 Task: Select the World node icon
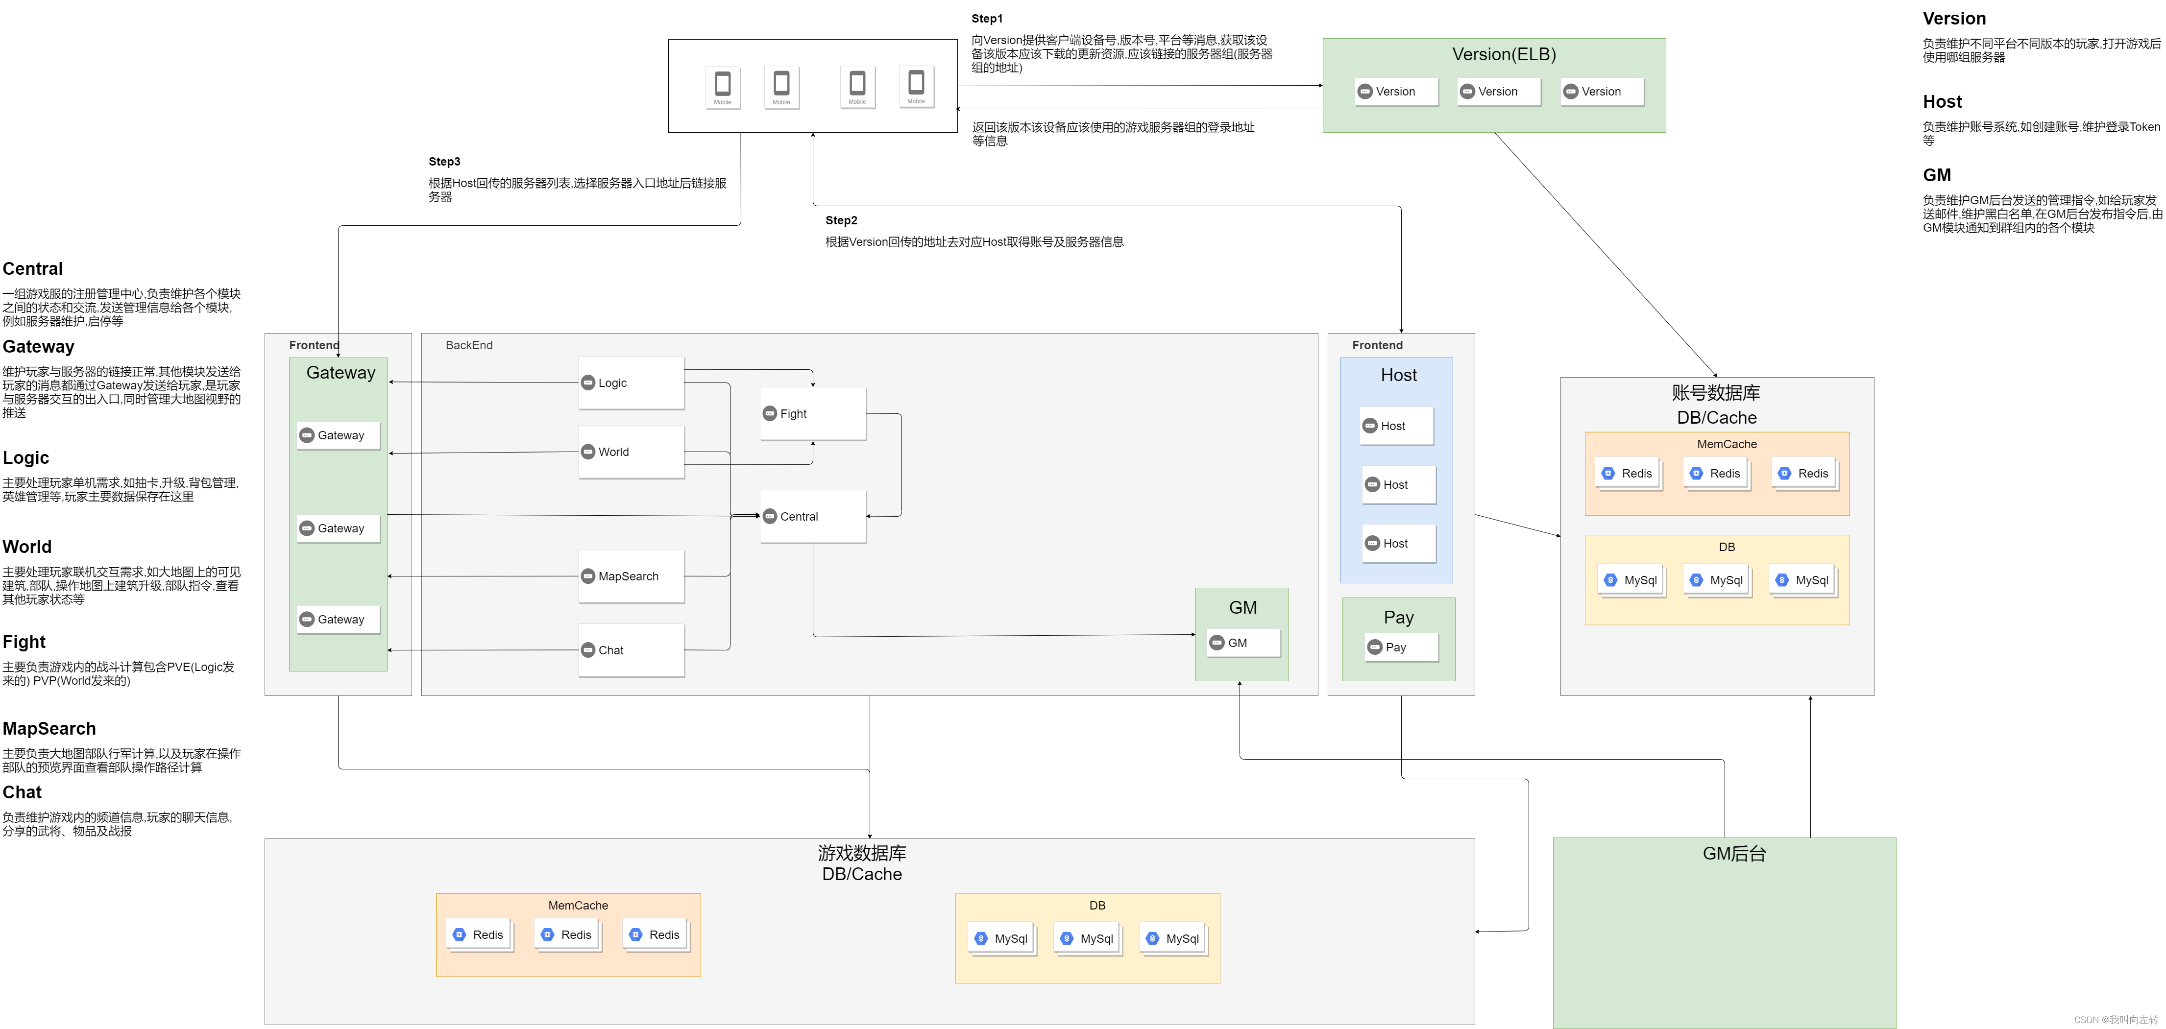[x=588, y=452]
